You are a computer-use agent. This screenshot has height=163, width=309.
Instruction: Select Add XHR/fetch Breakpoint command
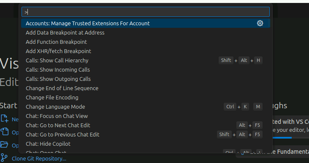click(146, 51)
